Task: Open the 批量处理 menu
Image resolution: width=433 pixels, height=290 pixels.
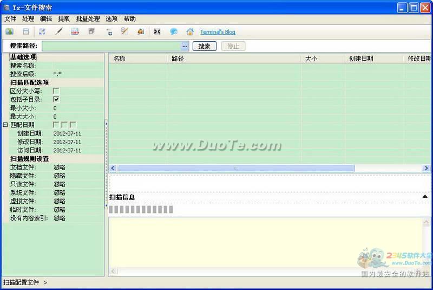Action: (88, 19)
